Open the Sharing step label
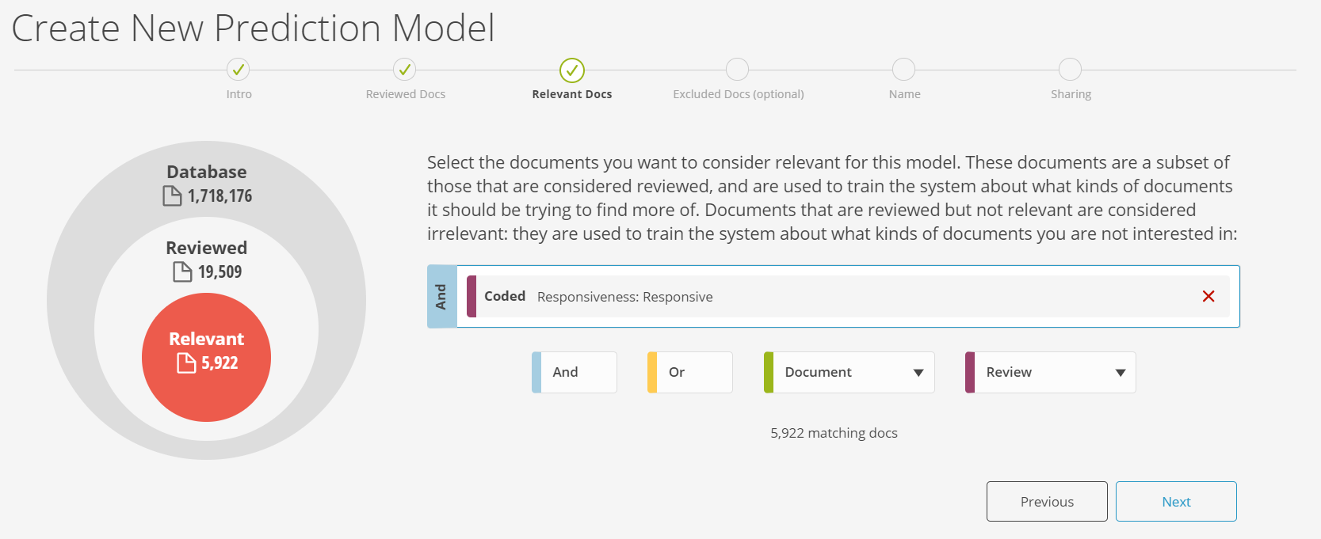The height and width of the screenshot is (539, 1321). (x=1071, y=94)
